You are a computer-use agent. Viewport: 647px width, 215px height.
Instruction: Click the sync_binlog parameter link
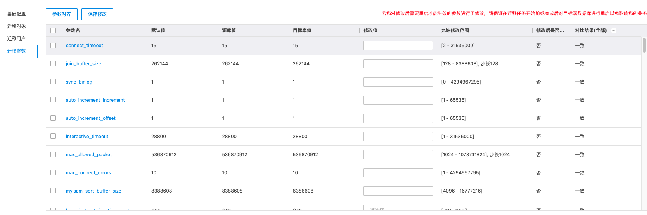tap(79, 82)
